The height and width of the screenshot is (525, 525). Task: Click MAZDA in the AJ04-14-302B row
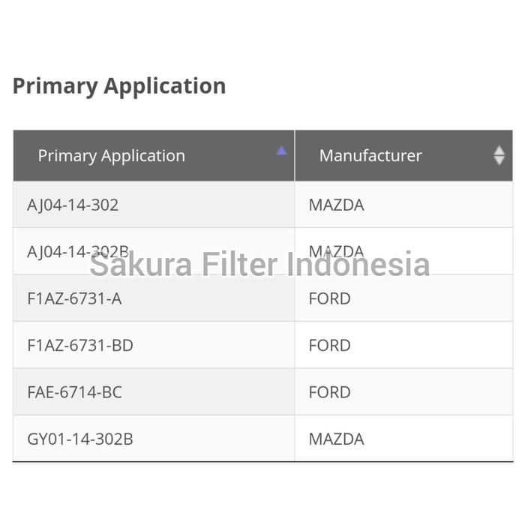[x=336, y=250]
